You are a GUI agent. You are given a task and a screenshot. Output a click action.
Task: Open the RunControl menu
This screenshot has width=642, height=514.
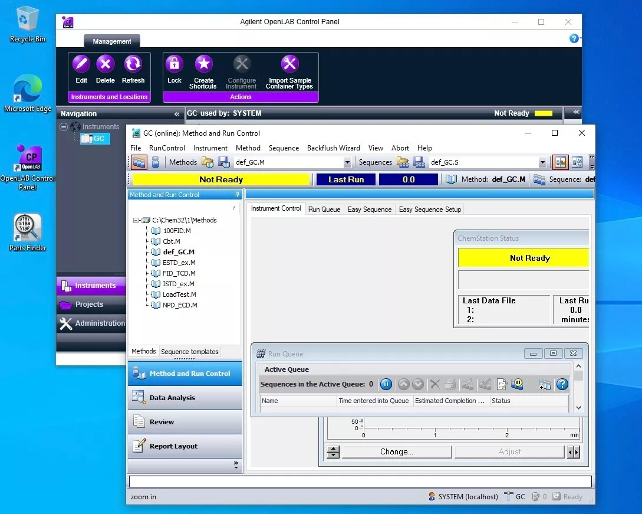(167, 148)
